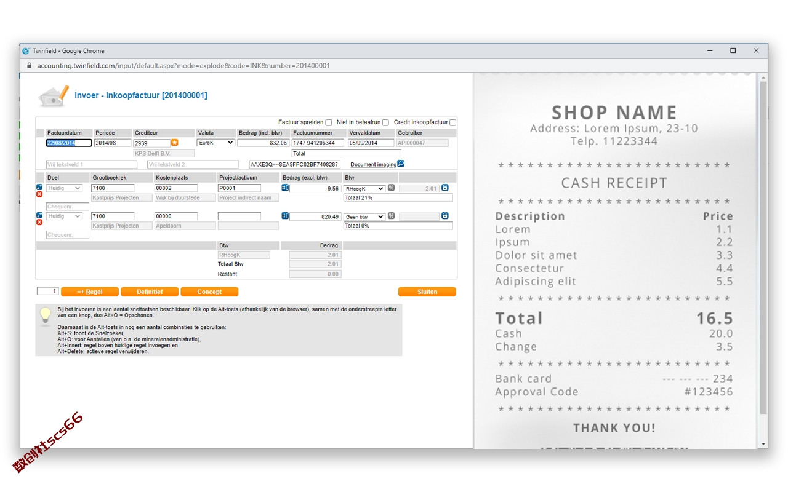Click the percent icon on the RHoogK row
This screenshot has width=788, height=492.
(391, 188)
